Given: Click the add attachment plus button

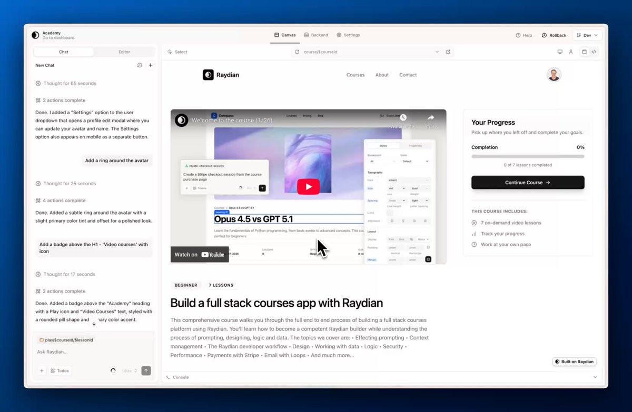Looking at the screenshot, I should tap(42, 370).
